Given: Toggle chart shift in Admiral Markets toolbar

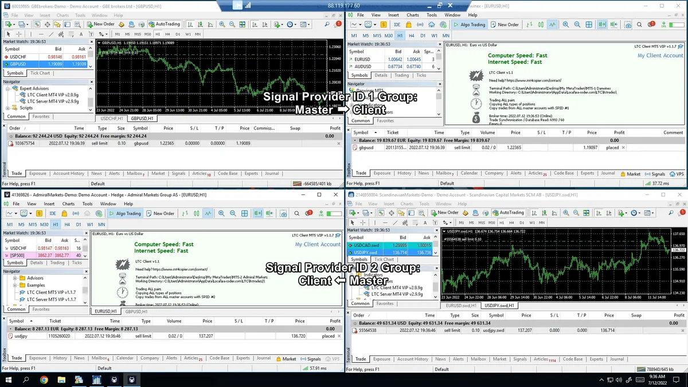Looking at the screenshot, I should [269, 213].
